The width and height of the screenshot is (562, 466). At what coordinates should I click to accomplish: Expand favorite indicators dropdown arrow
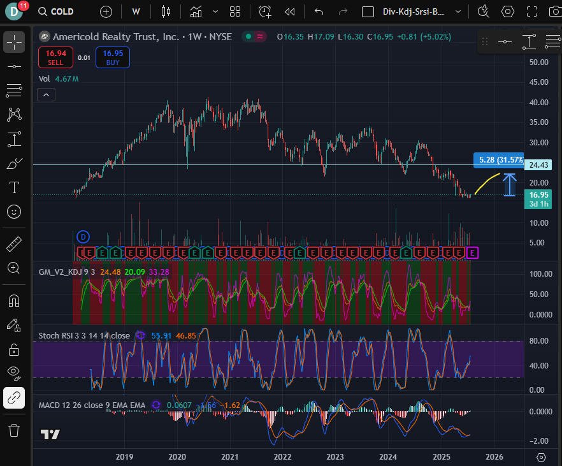(215, 12)
